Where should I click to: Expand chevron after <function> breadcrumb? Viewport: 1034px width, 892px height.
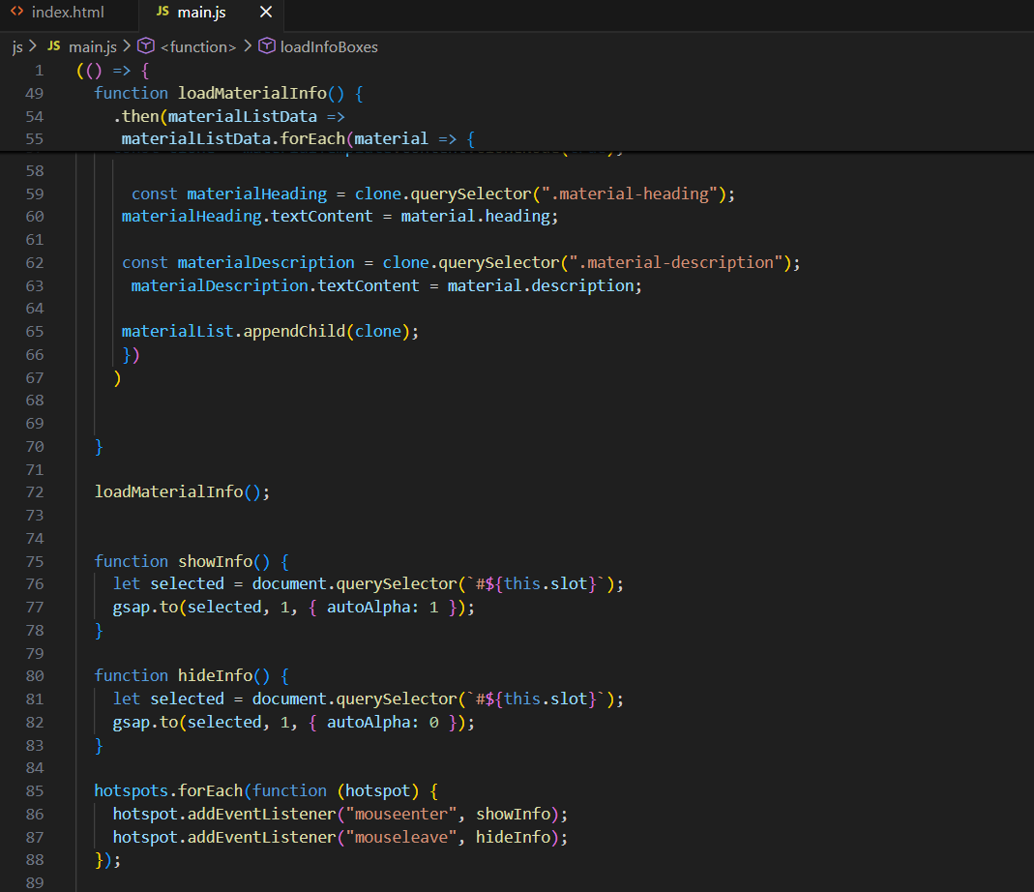[x=248, y=46]
